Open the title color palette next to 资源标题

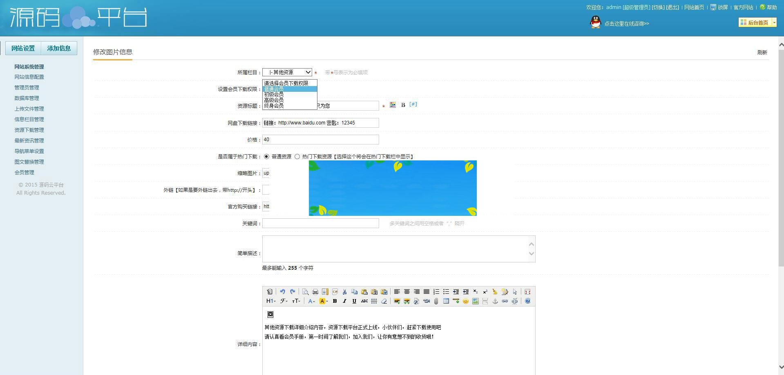392,105
